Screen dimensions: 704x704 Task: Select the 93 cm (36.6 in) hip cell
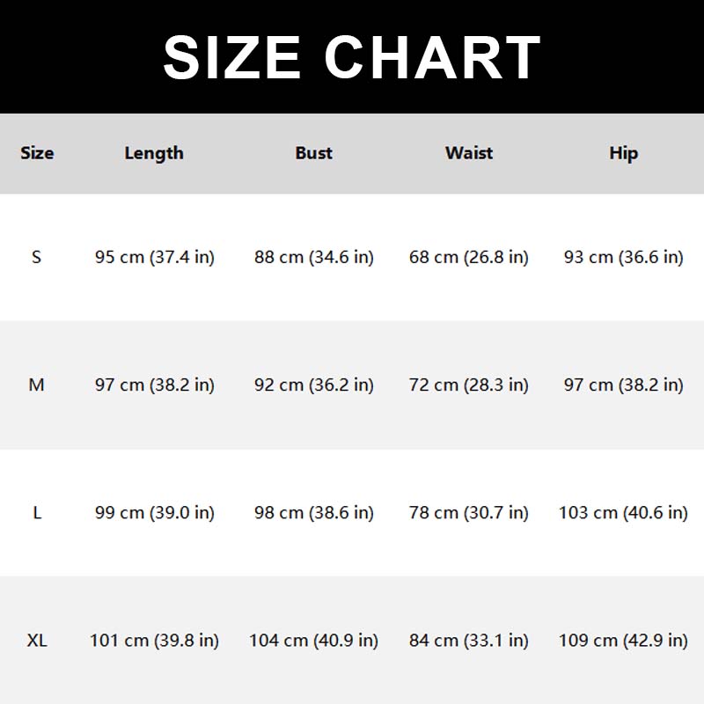[623, 257]
